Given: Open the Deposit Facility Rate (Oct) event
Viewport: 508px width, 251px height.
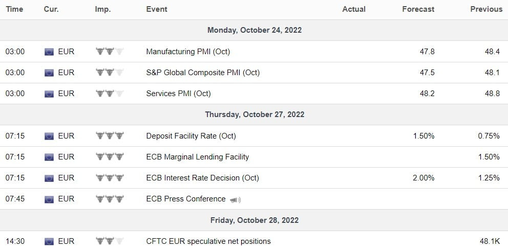Looking at the screenshot, I should [x=191, y=136].
